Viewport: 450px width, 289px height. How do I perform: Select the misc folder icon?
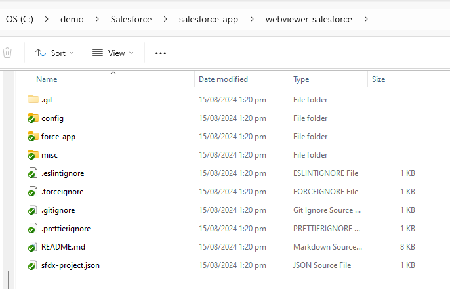pos(33,154)
